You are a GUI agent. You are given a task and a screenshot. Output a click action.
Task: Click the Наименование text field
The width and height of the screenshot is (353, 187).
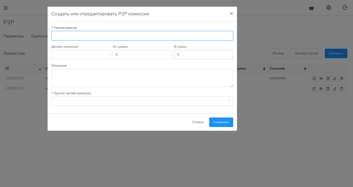click(x=142, y=36)
